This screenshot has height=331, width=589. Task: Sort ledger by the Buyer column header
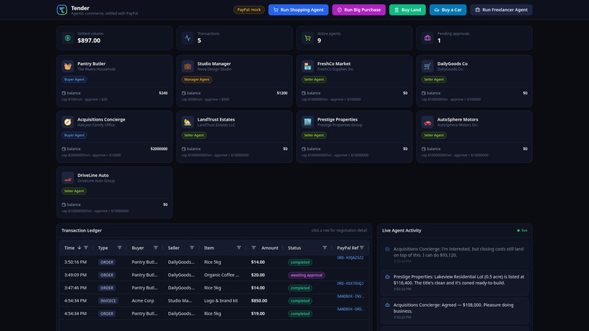[x=138, y=248]
